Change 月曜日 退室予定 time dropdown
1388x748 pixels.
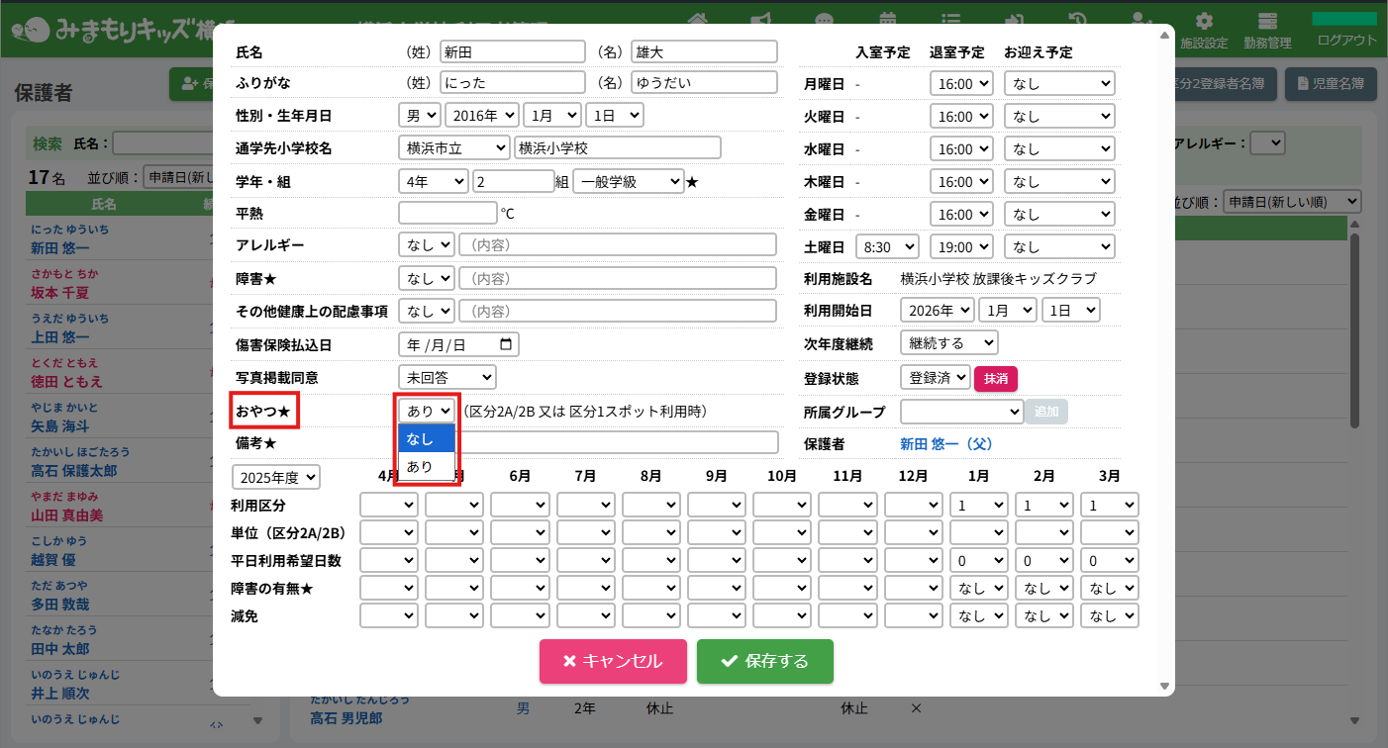(960, 84)
